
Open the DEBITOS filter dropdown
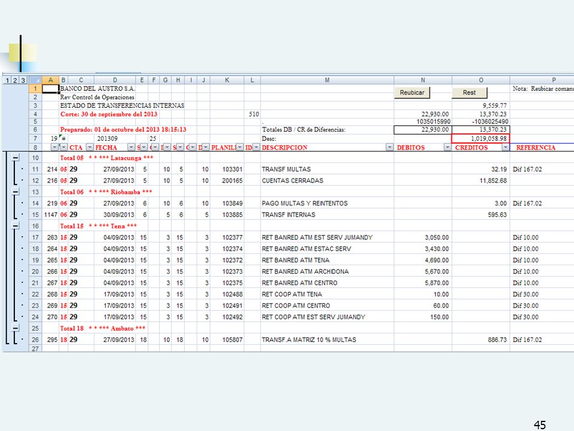pyautogui.click(x=447, y=147)
